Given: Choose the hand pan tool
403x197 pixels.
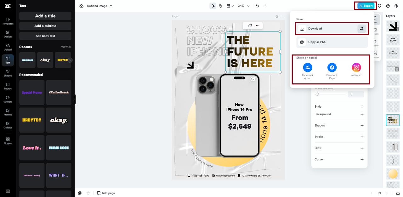Looking at the screenshot, I should point(220,6).
